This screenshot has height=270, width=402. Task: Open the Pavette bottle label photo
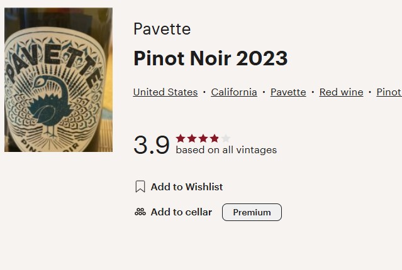pyautogui.click(x=59, y=80)
